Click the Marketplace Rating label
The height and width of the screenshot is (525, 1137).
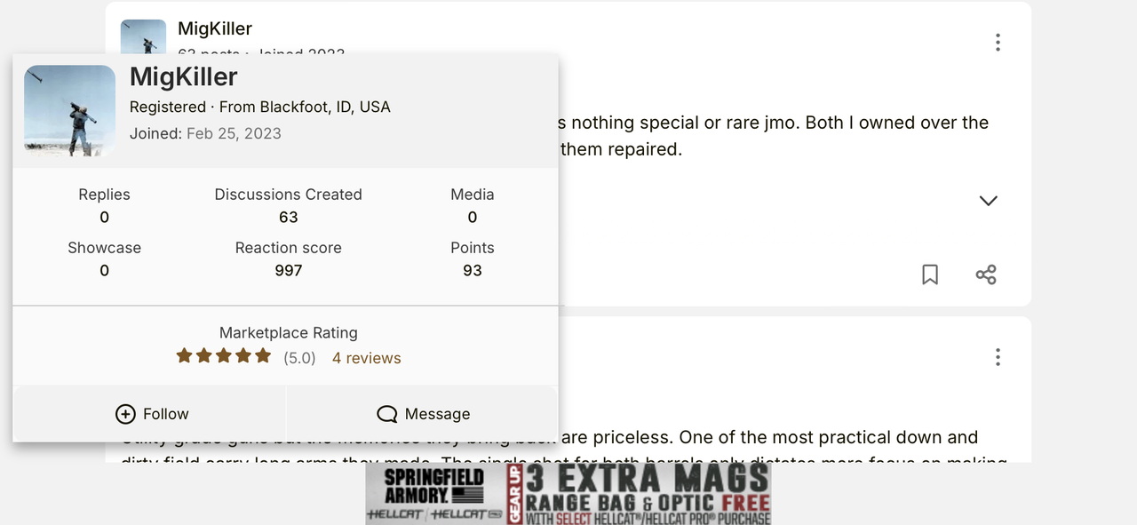[x=289, y=333]
